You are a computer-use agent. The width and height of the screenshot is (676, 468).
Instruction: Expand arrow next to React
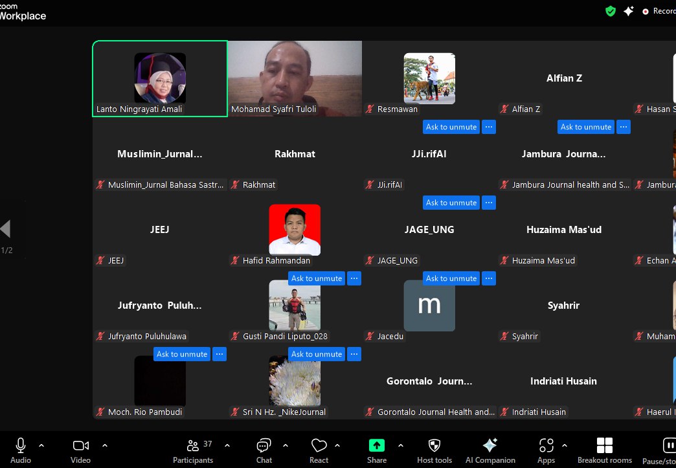[337, 445]
